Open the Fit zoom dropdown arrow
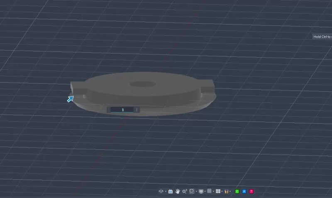 click(196, 192)
